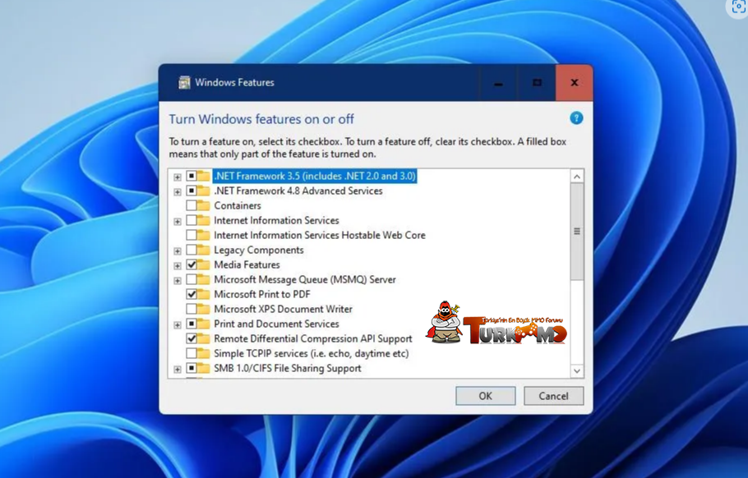
Task: Click the Containers folder icon
Action: point(204,205)
